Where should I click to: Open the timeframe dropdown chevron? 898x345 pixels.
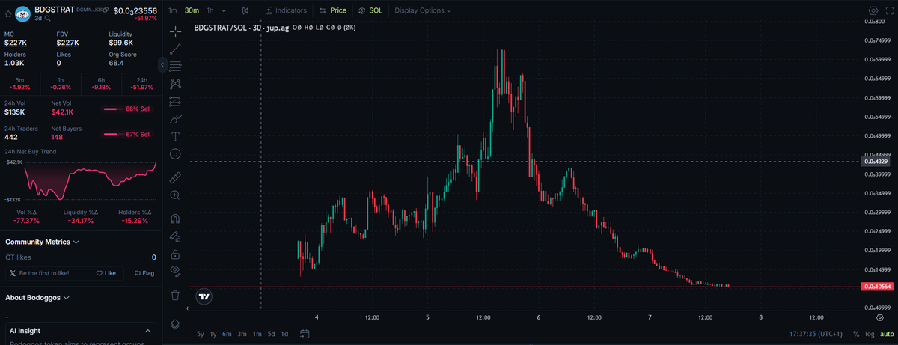[222, 10]
